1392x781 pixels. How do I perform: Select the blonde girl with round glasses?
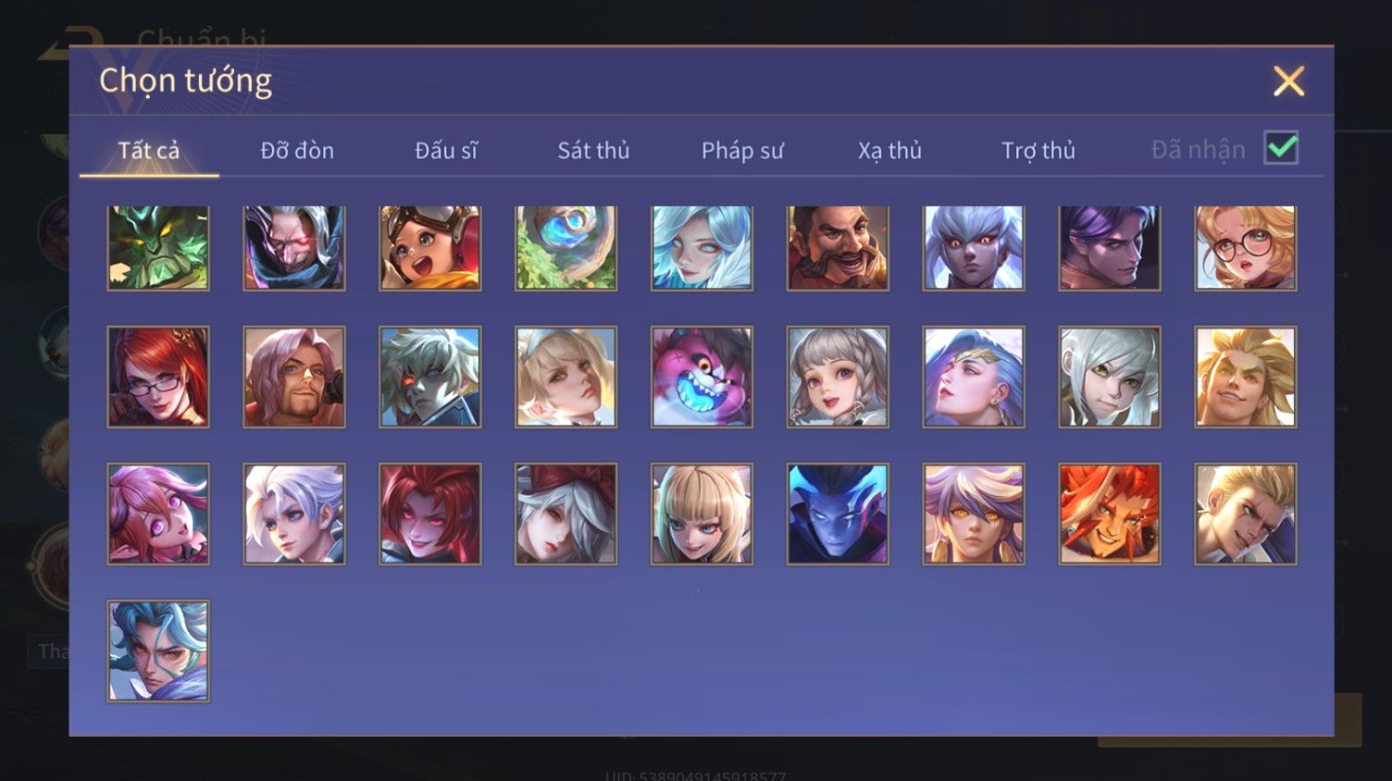click(1246, 248)
